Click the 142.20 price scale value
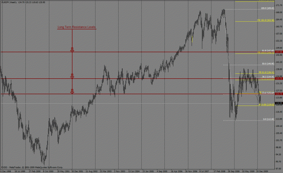Screen dimensions: 283x173 (x=279, y=62)
